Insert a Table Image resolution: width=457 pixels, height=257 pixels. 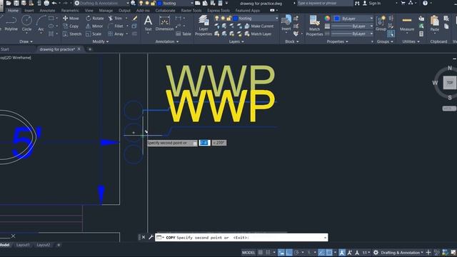coord(184,34)
